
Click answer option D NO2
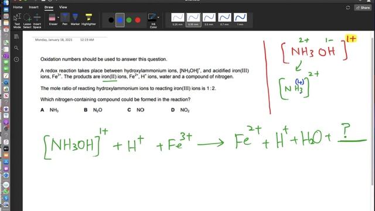click(180, 110)
